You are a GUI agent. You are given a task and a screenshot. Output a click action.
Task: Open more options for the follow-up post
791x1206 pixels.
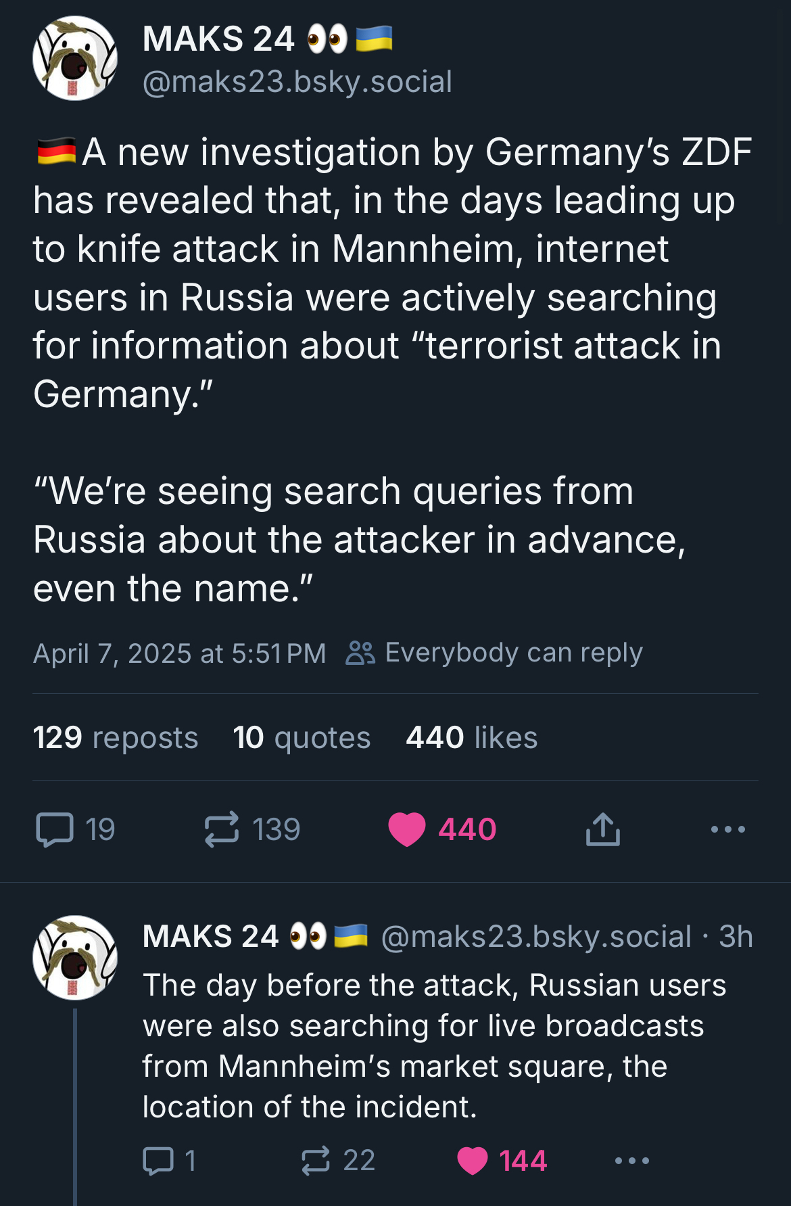pos(632,1161)
